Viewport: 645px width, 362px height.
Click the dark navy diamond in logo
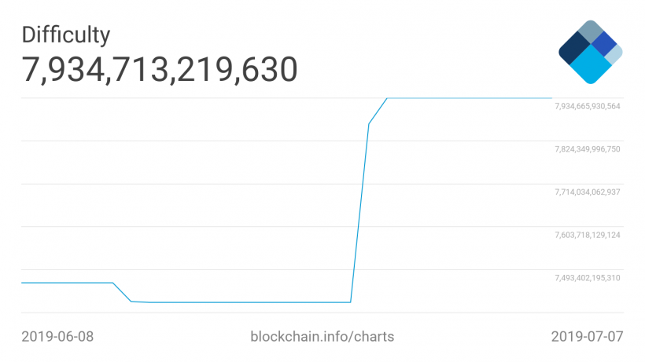[574, 52]
